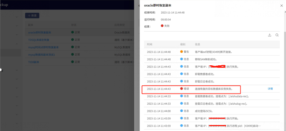Select the 挂载日志卷成功 /aishulog-rec log message

pos(221,104)
